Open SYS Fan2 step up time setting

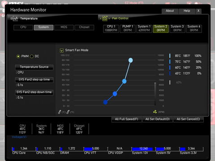(x=34, y=80)
